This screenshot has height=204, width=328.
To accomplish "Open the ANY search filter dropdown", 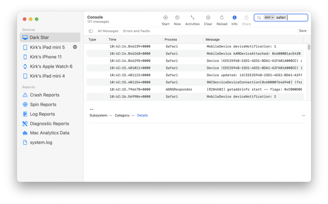I will [269, 17].
